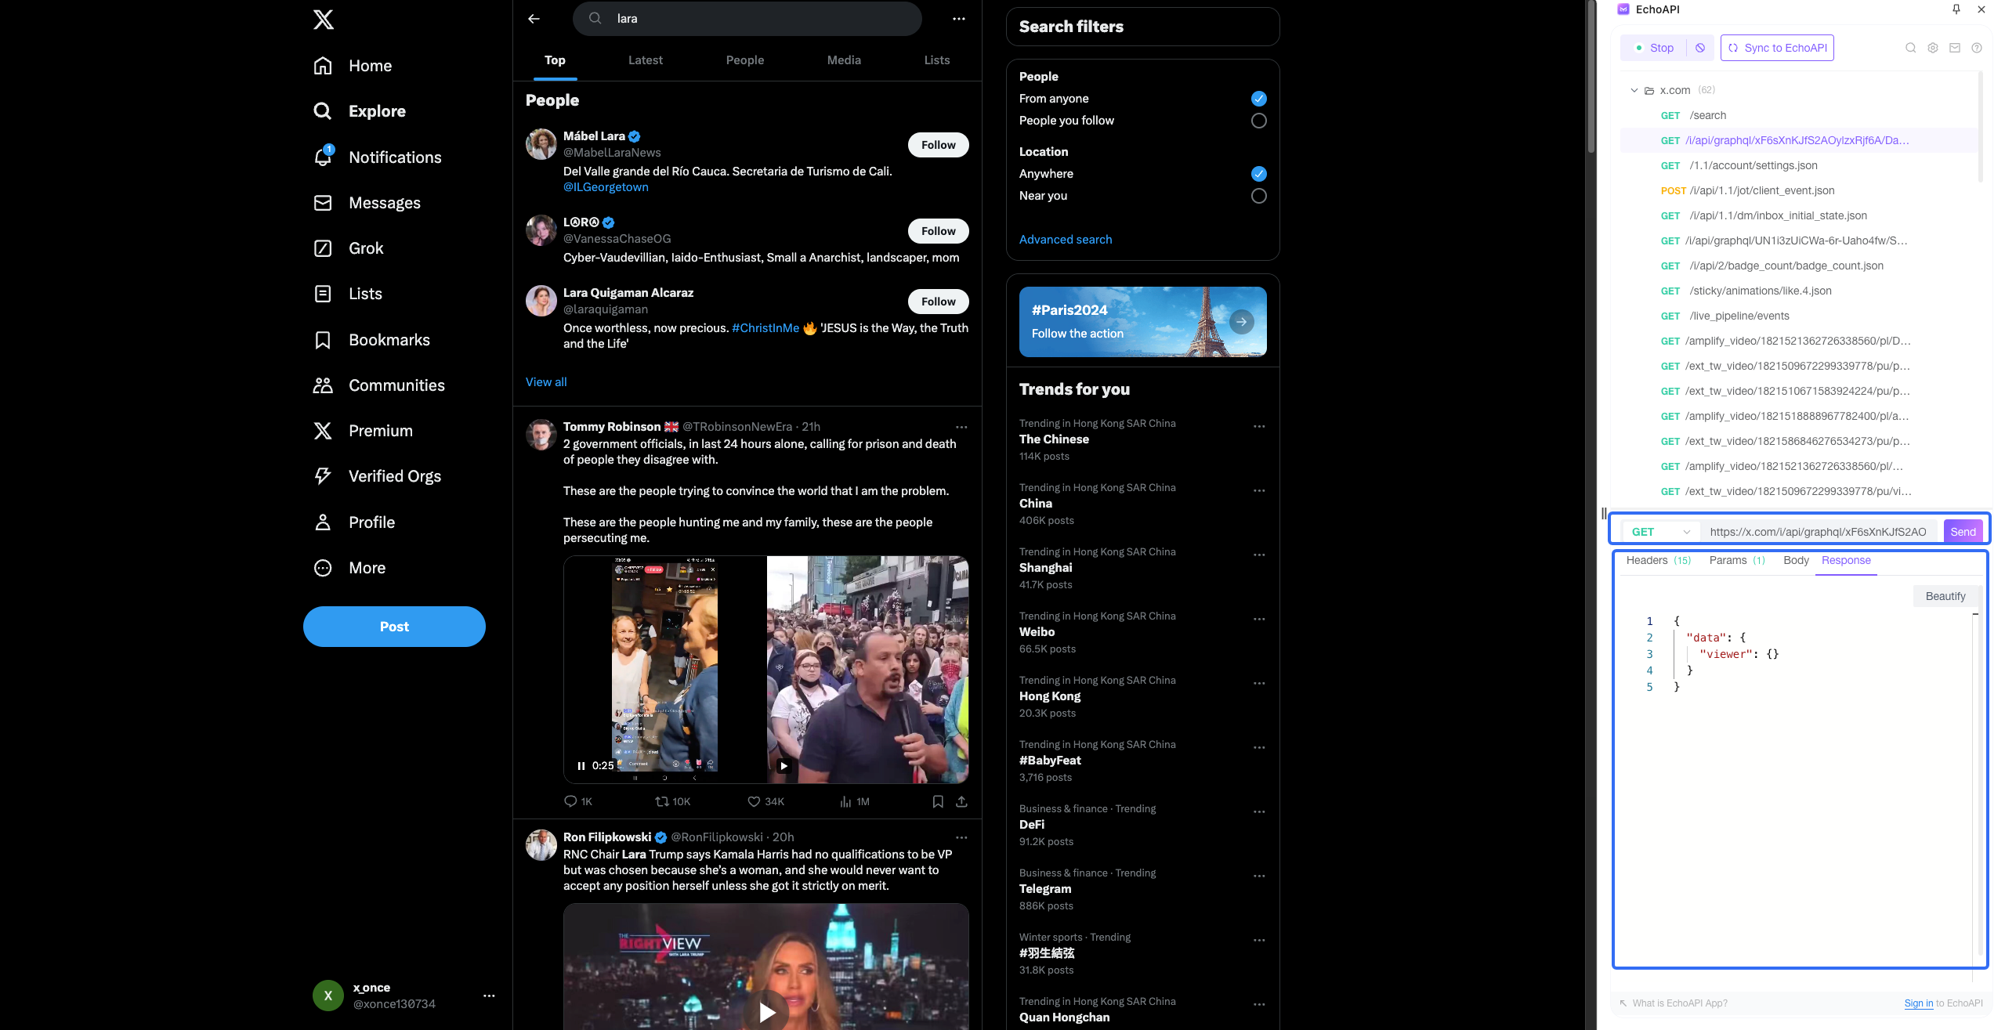The height and width of the screenshot is (1030, 2005).
Task: Select GET method dropdown in EchoAPI
Action: 1658,531
